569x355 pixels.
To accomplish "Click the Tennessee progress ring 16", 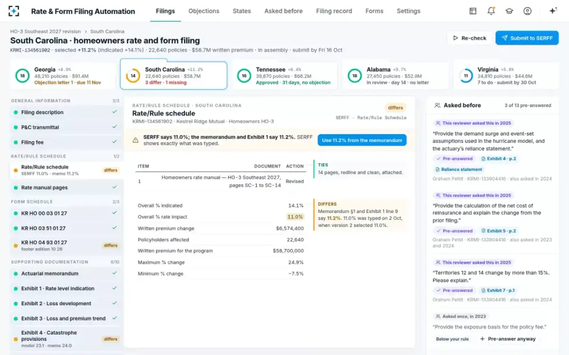I will click(x=244, y=76).
